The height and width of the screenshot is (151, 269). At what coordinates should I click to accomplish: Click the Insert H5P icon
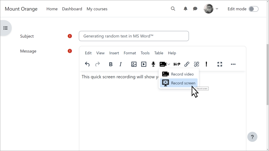tap(177, 64)
